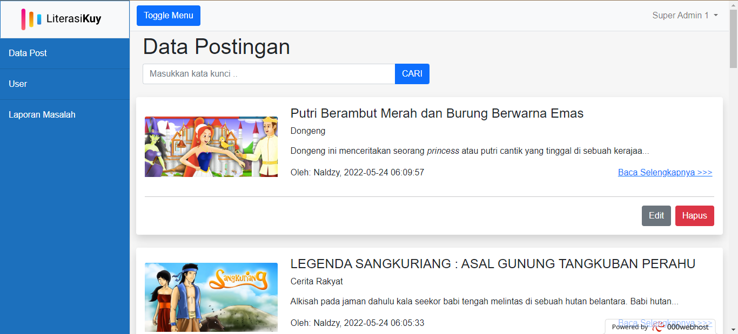Edit the Putri Berambut Merah post
Image resolution: width=738 pixels, height=334 pixels.
pos(656,216)
